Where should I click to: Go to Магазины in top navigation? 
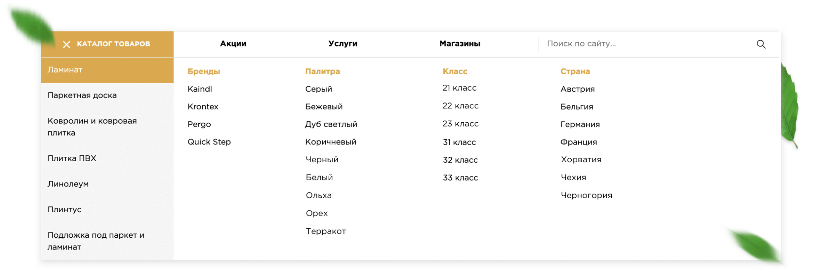[460, 44]
